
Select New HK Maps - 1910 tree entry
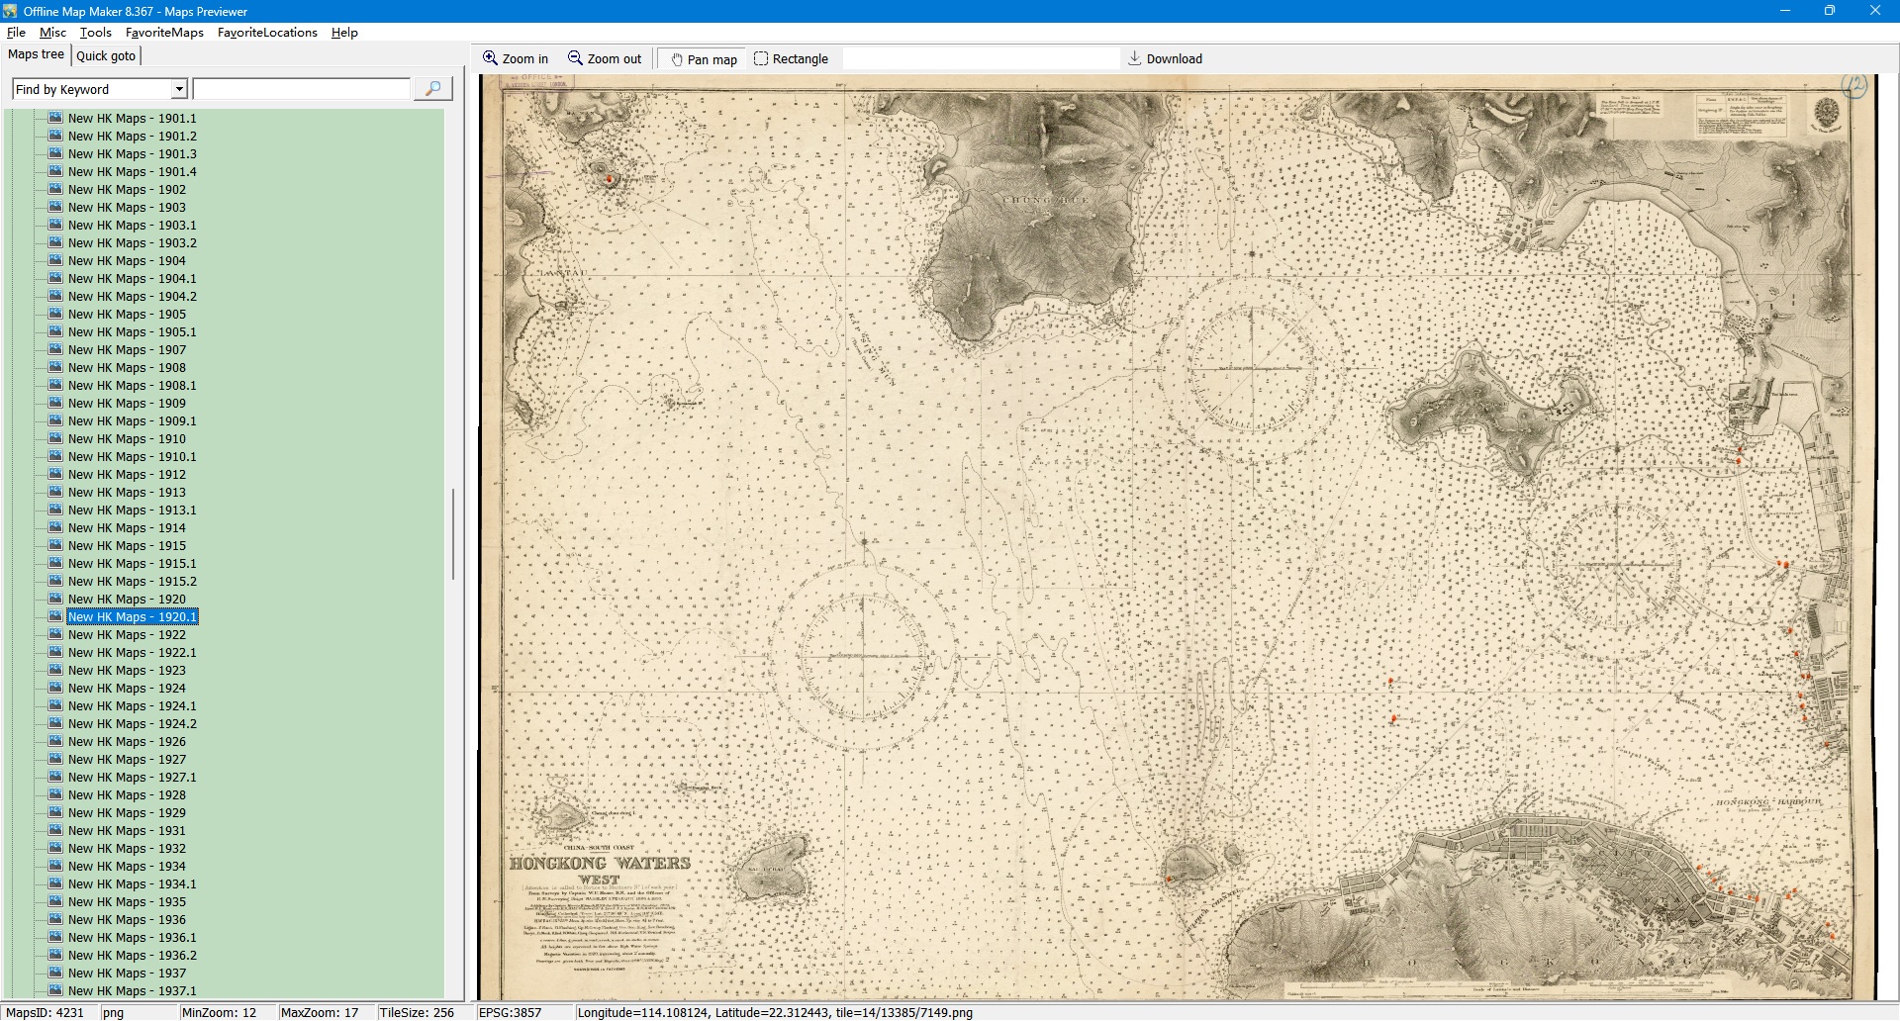click(x=127, y=438)
